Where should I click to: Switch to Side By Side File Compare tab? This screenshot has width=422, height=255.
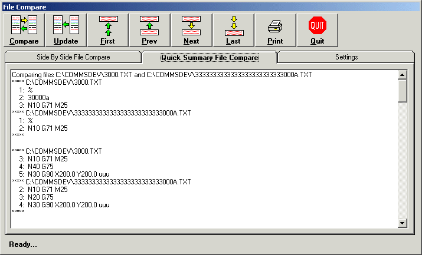pyautogui.click(x=73, y=57)
